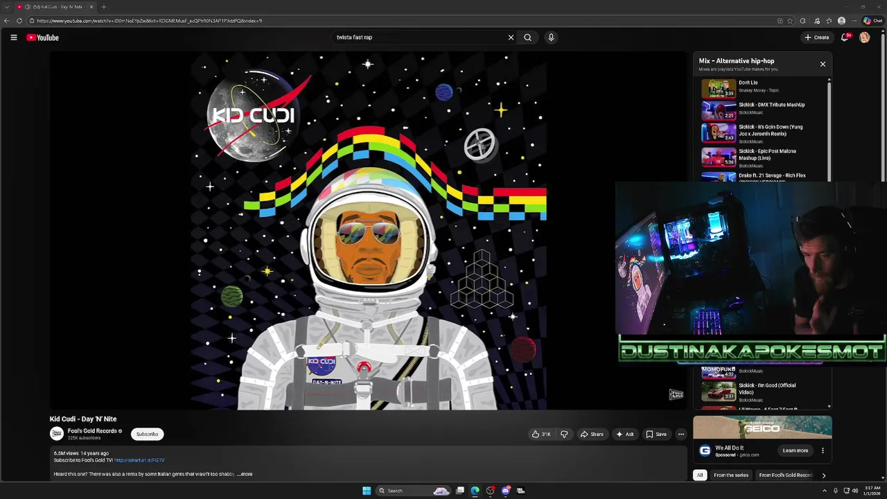
Task: Open Discord from the taskbar
Action: 505,491
